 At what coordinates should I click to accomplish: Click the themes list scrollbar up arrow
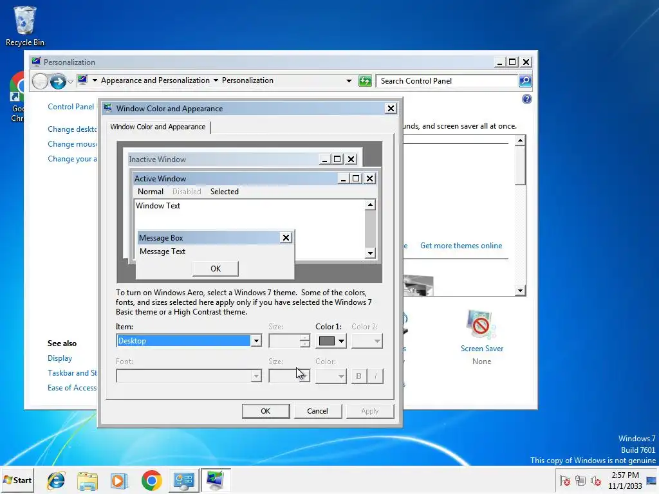coord(520,140)
